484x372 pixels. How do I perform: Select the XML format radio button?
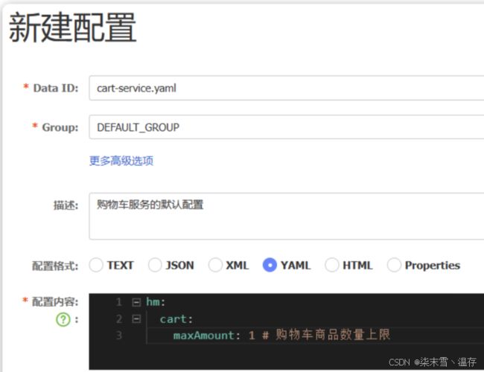coord(215,265)
